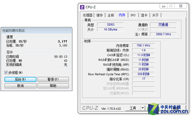Click the CAS# 延迟 (CL) label
Screen dimensions: 191x118
tap(118, 55)
